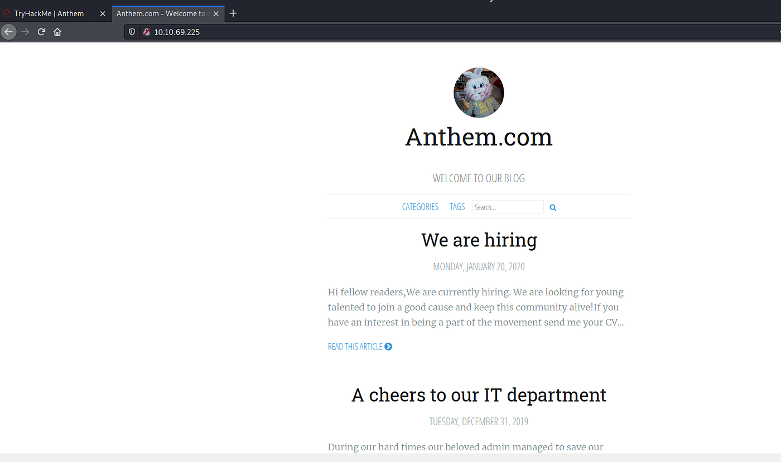Click the blog search magnifier icon
The image size is (781, 462).
[x=553, y=207]
